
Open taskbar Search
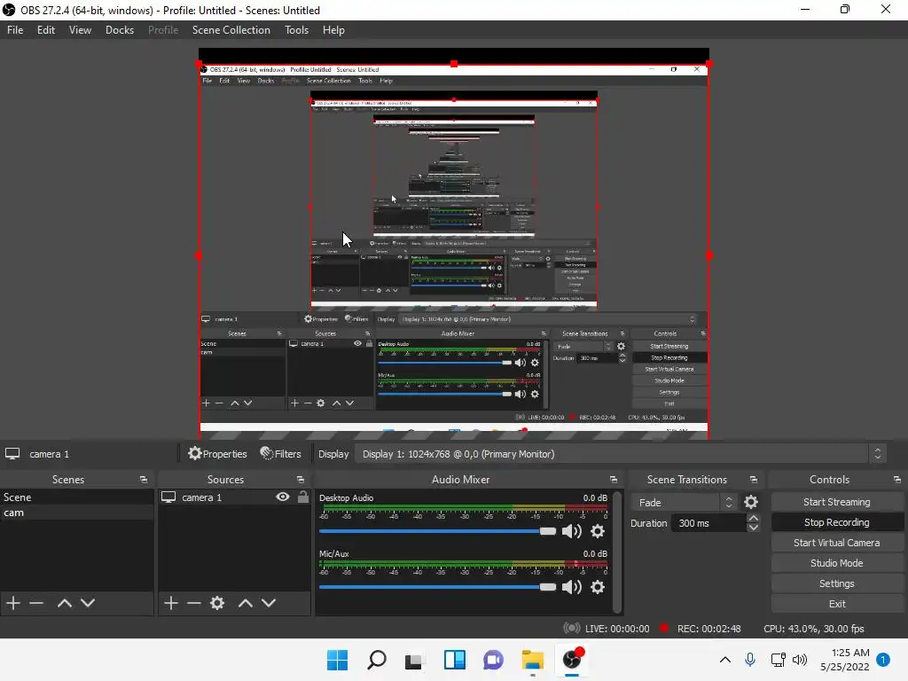click(376, 660)
